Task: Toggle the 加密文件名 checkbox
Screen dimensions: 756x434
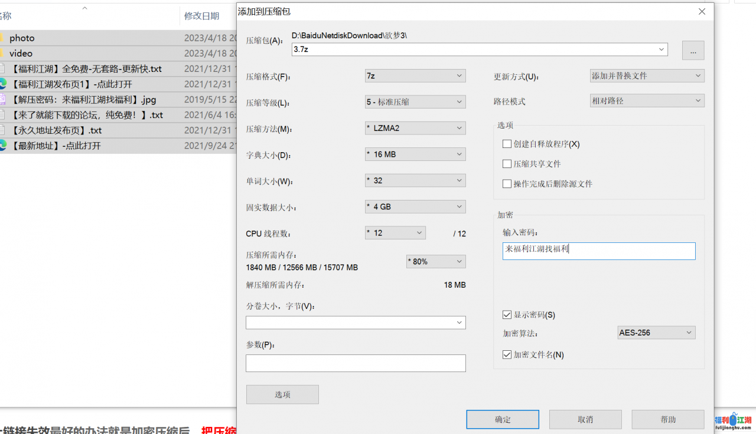Action: click(507, 355)
